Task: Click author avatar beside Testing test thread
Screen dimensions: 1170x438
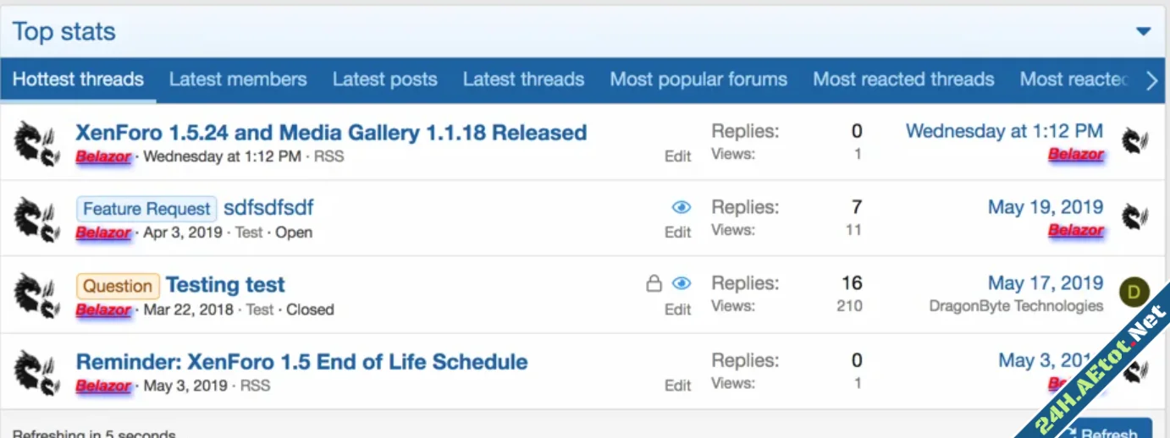Action: click(x=35, y=295)
